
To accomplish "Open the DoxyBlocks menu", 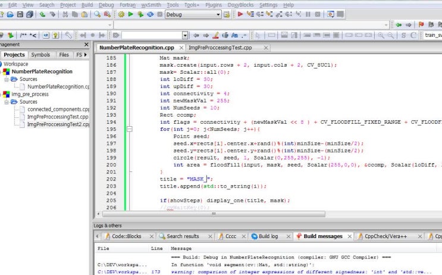I will click(240, 5).
